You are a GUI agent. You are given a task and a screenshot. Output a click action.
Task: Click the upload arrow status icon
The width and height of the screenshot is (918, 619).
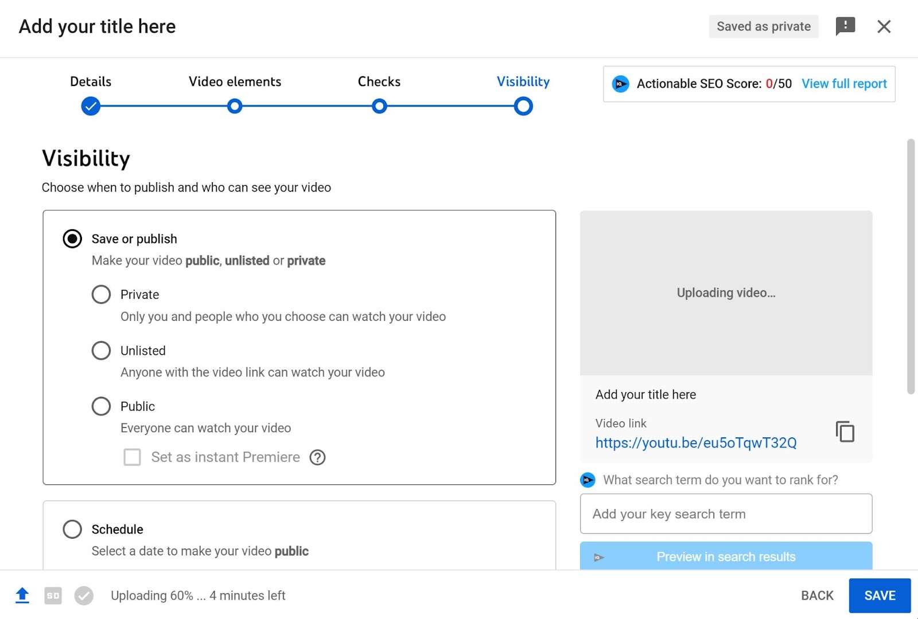[x=22, y=596]
